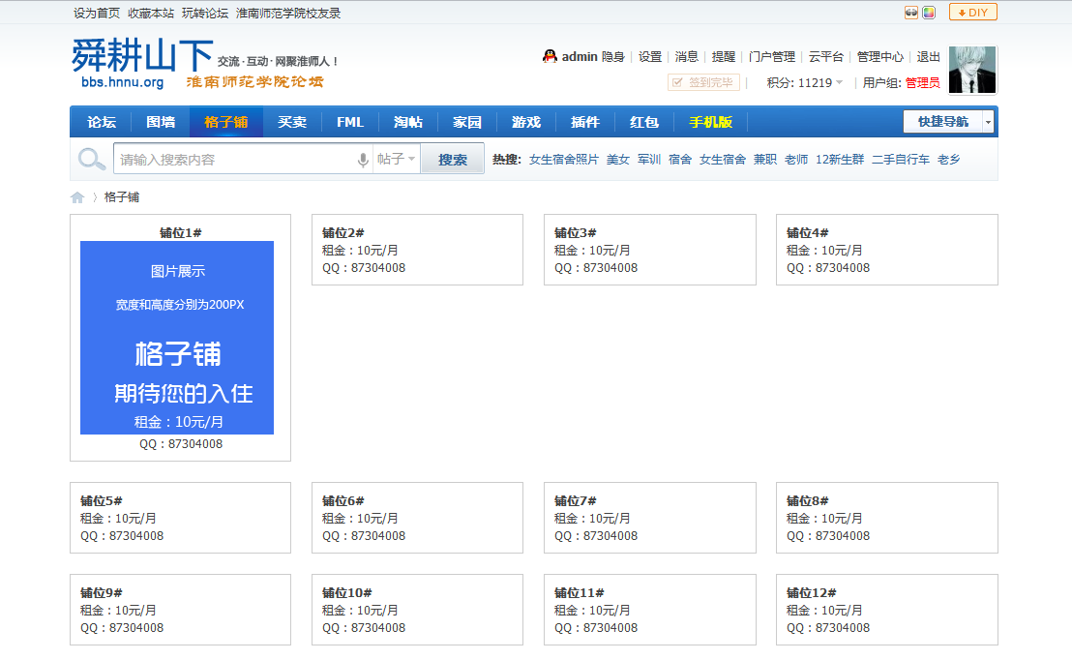Open the 女生宿舍照片 hot search link

[563, 158]
